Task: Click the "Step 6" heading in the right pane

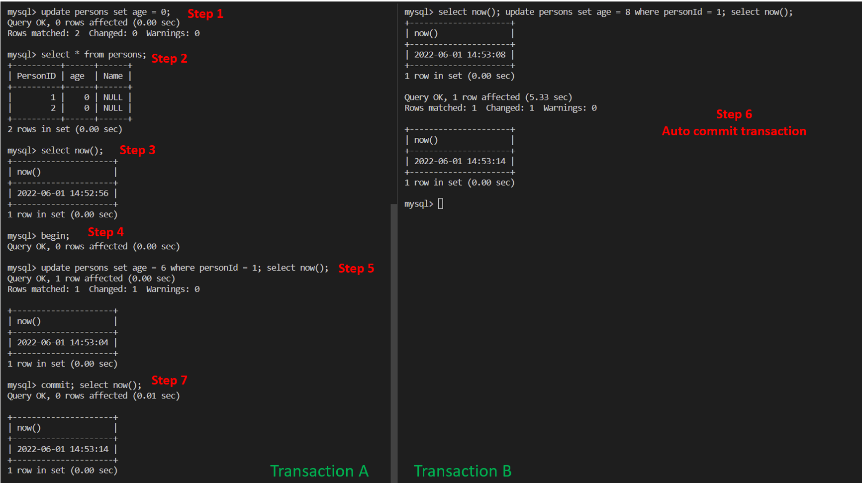Action: coord(734,114)
